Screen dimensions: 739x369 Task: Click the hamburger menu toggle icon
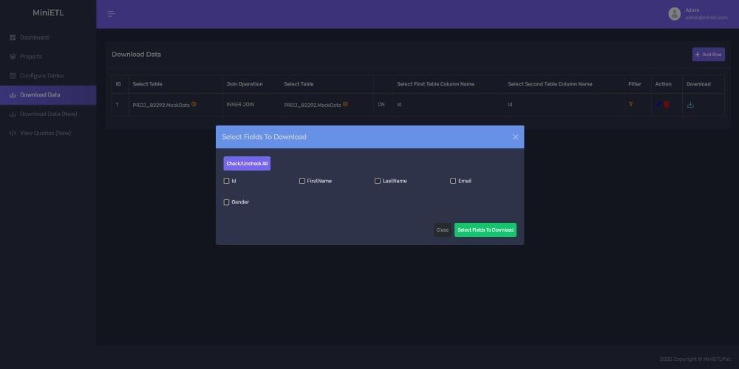pyautogui.click(x=112, y=14)
